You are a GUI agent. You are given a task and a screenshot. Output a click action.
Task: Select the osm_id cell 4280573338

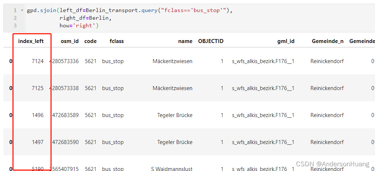click(x=64, y=88)
